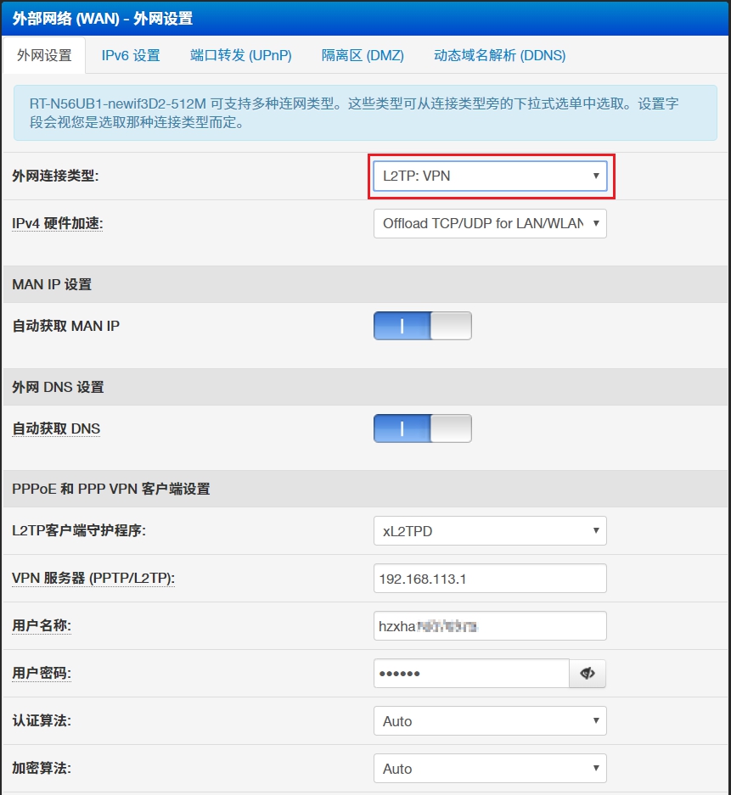Viewport: 731px width, 795px height.
Task: Toggle off 自动获取 MAN IP switch
Action: tap(422, 325)
